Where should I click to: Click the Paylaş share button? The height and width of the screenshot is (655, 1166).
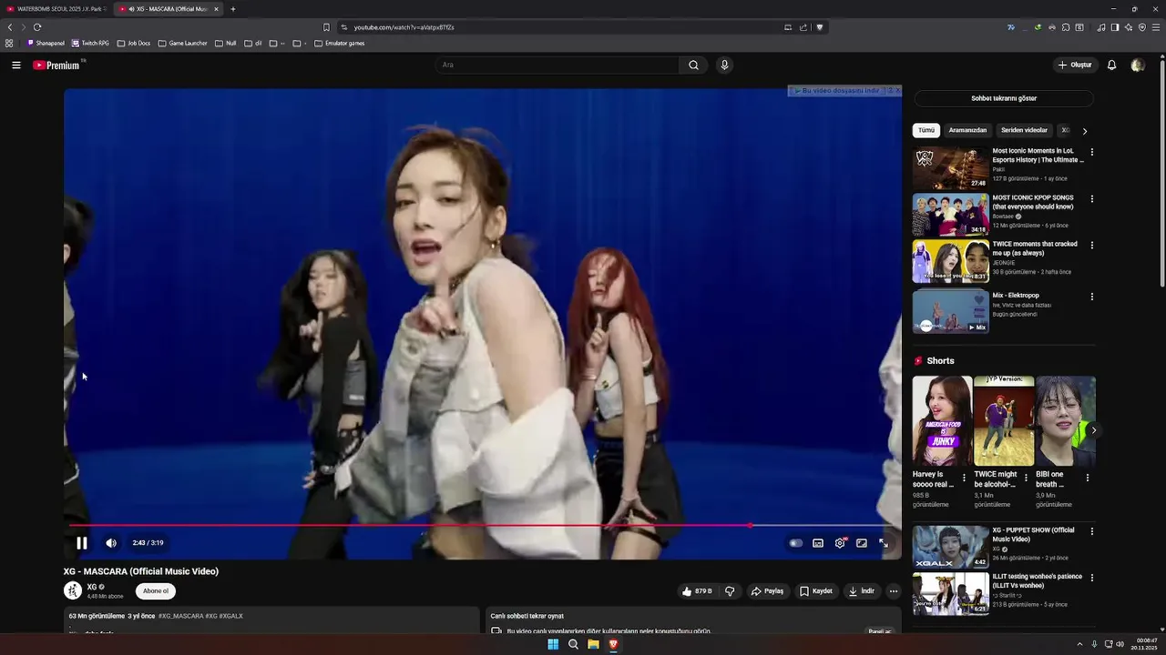click(x=767, y=591)
